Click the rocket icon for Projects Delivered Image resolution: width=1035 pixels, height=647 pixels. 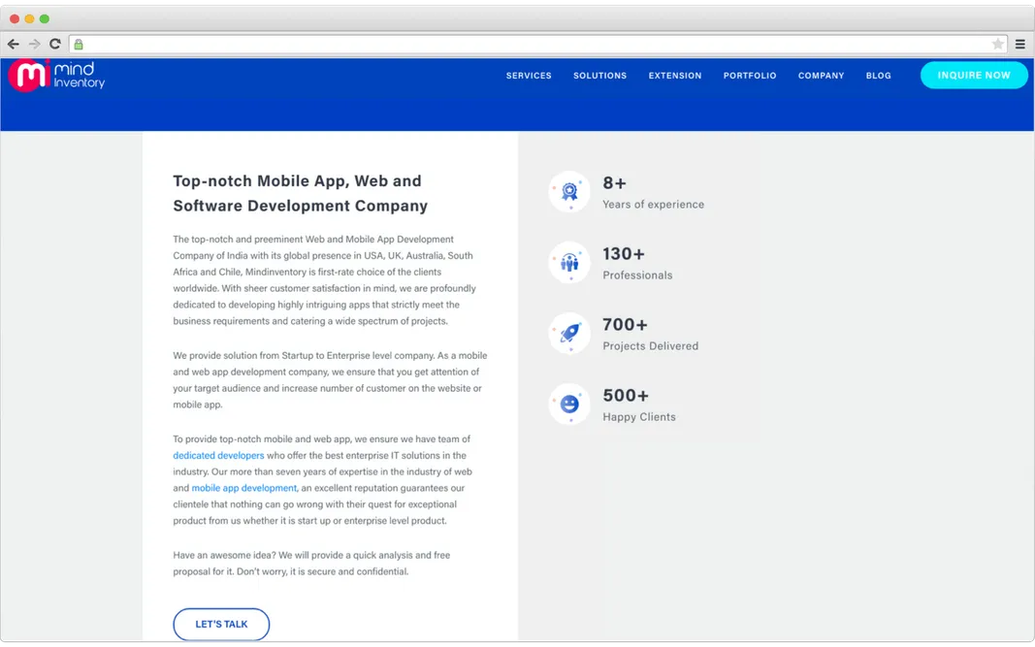pos(568,333)
